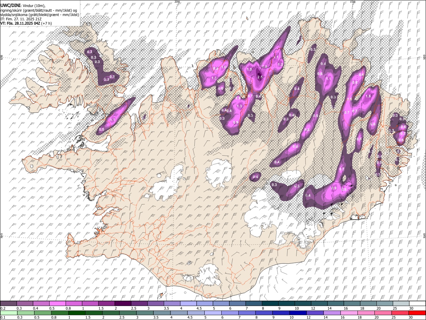Select the rain legend swatch starting at 12
426x320 pixels.
[x=315, y=313]
